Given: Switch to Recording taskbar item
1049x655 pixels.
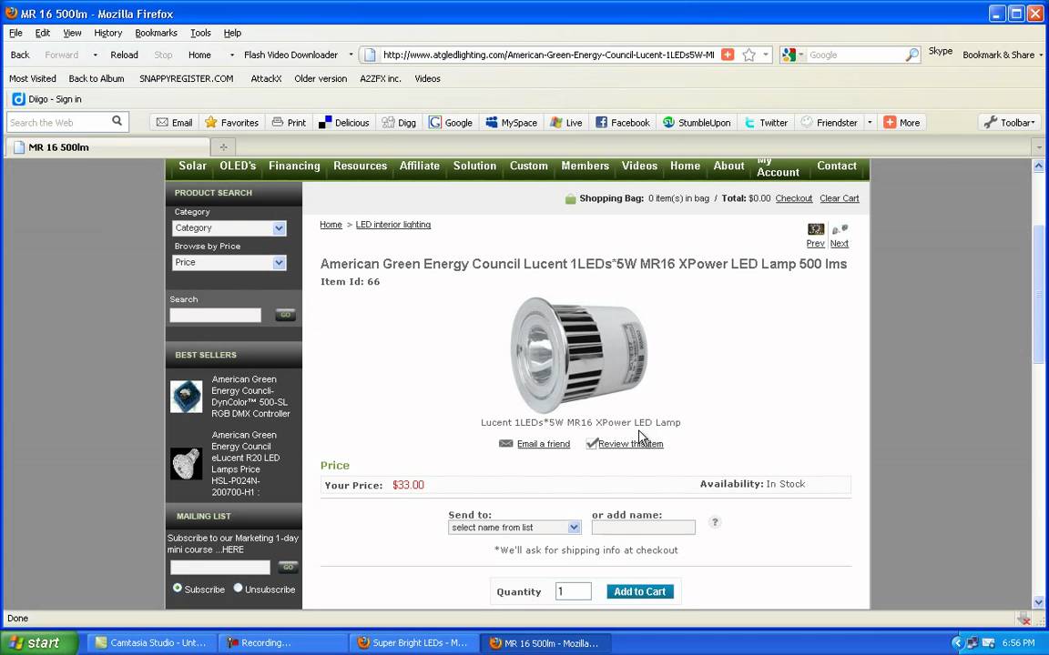Looking at the screenshot, I should coord(282,643).
